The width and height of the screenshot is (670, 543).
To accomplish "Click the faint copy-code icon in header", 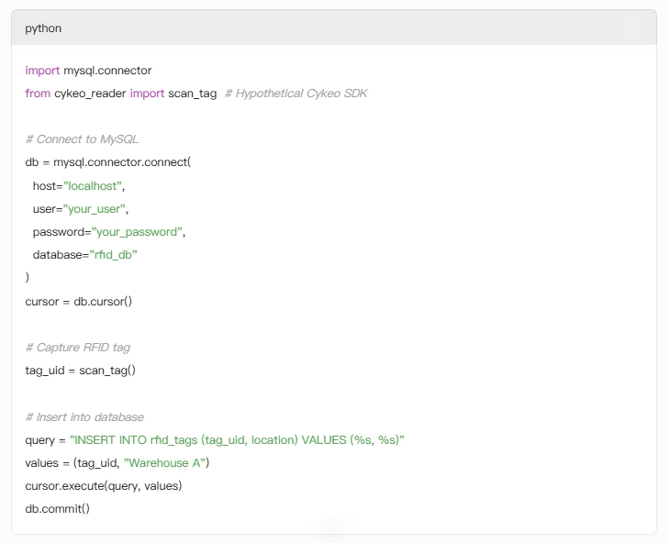I will tap(632, 28).
